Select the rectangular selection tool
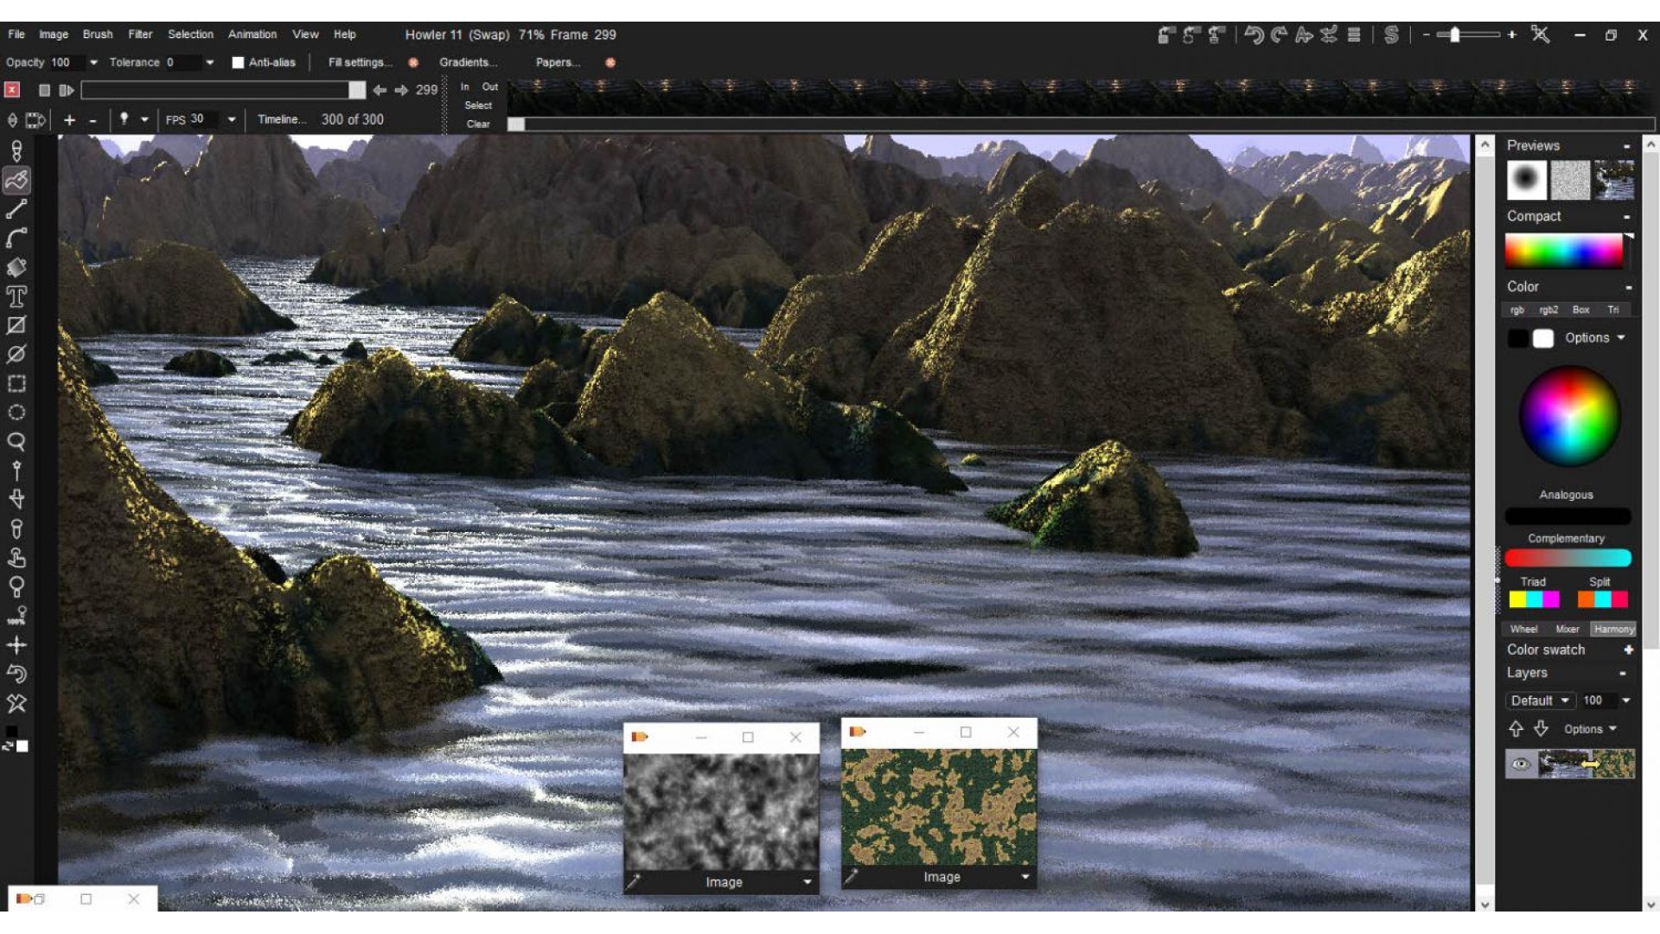This screenshot has height=934, width=1660. click(16, 384)
